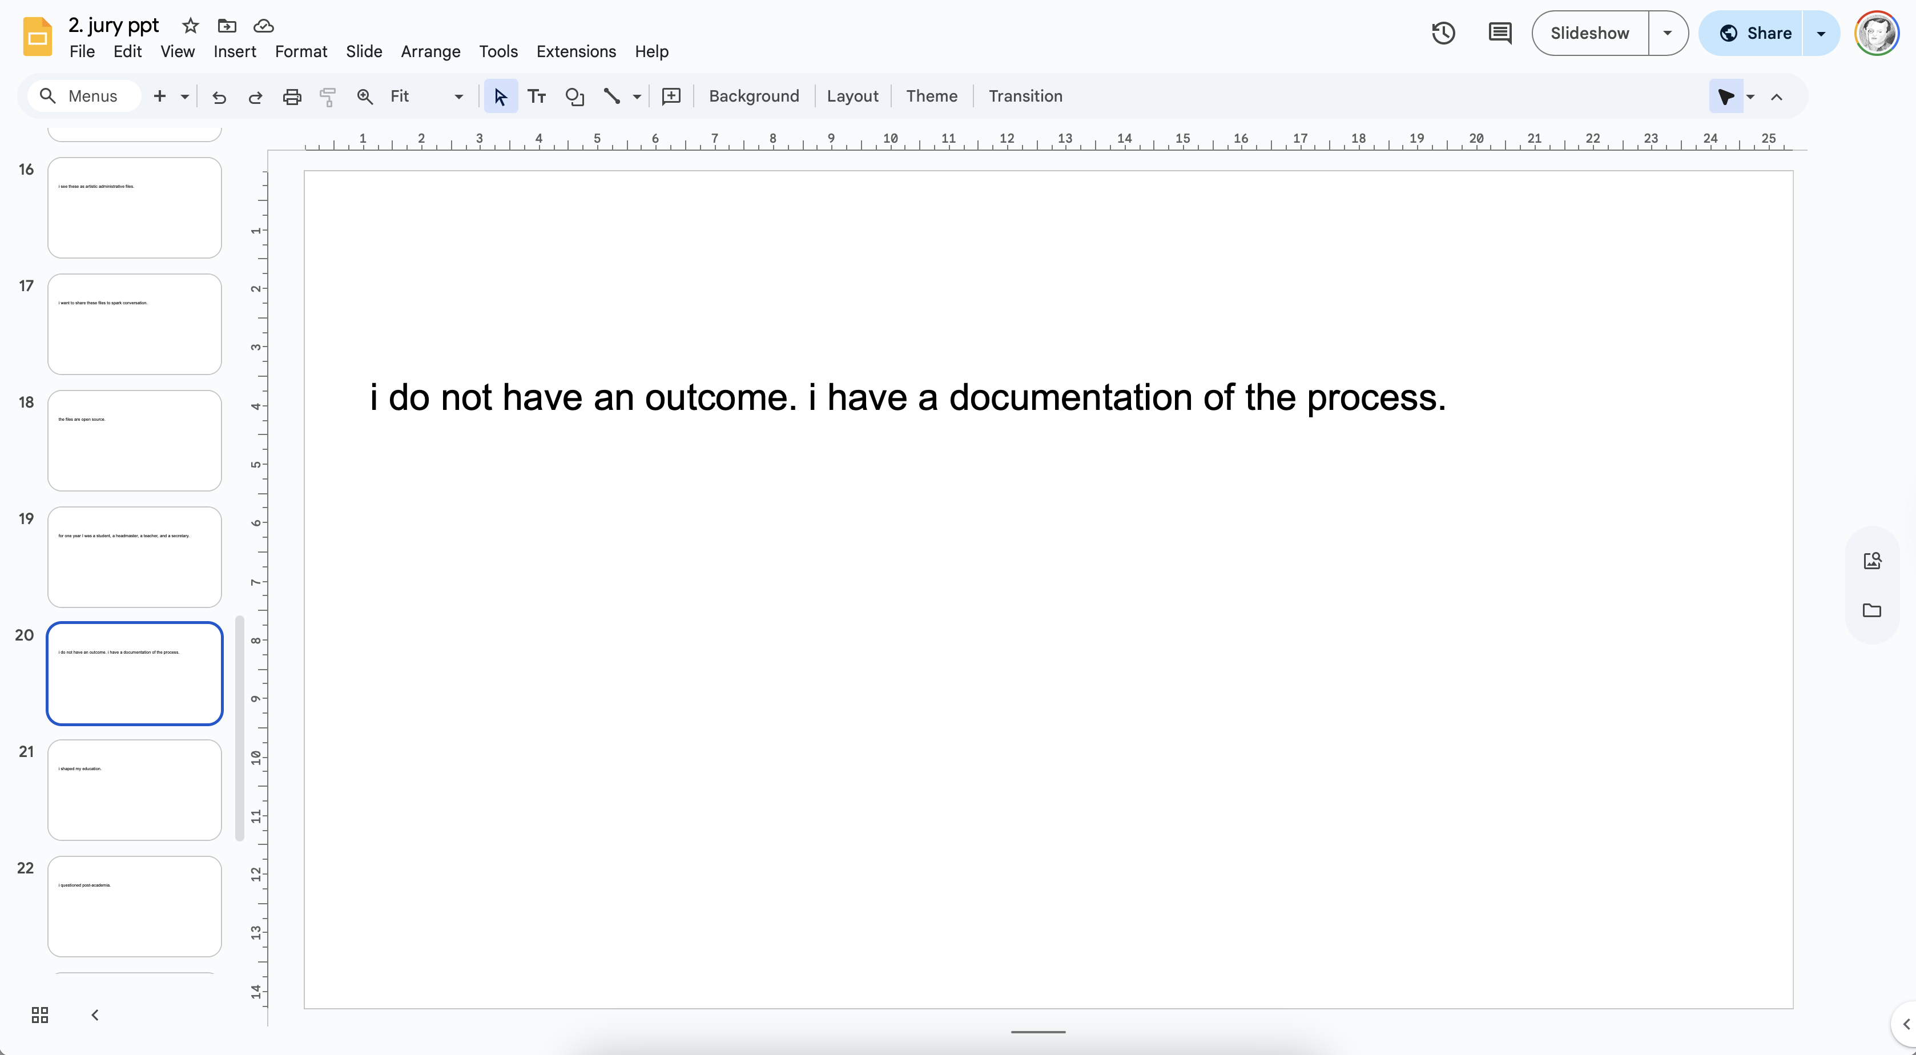The width and height of the screenshot is (1916, 1055).
Task: Switch to grid view of slides
Action: 40,1015
